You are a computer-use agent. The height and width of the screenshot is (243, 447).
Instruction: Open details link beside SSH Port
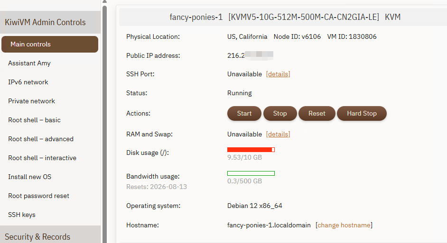(278, 74)
